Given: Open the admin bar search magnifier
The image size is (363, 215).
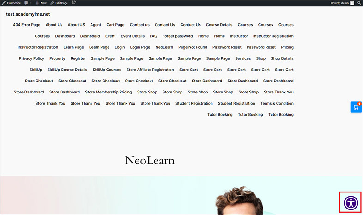Looking at the screenshot, I should coord(359,3).
